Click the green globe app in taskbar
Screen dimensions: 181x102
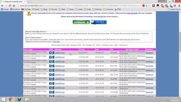pyautogui.click(x=19, y=99)
